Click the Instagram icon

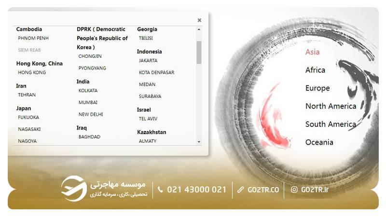coord(294,190)
